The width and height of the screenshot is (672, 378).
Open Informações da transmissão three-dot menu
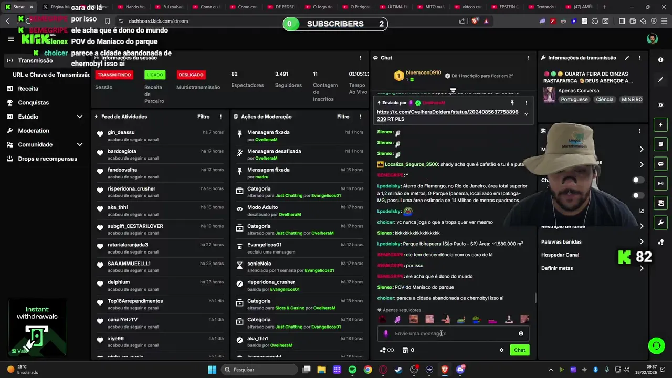(x=639, y=58)
